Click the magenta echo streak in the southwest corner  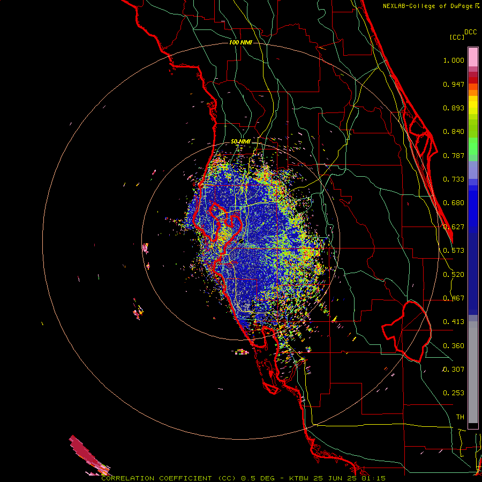click(88, 456)
